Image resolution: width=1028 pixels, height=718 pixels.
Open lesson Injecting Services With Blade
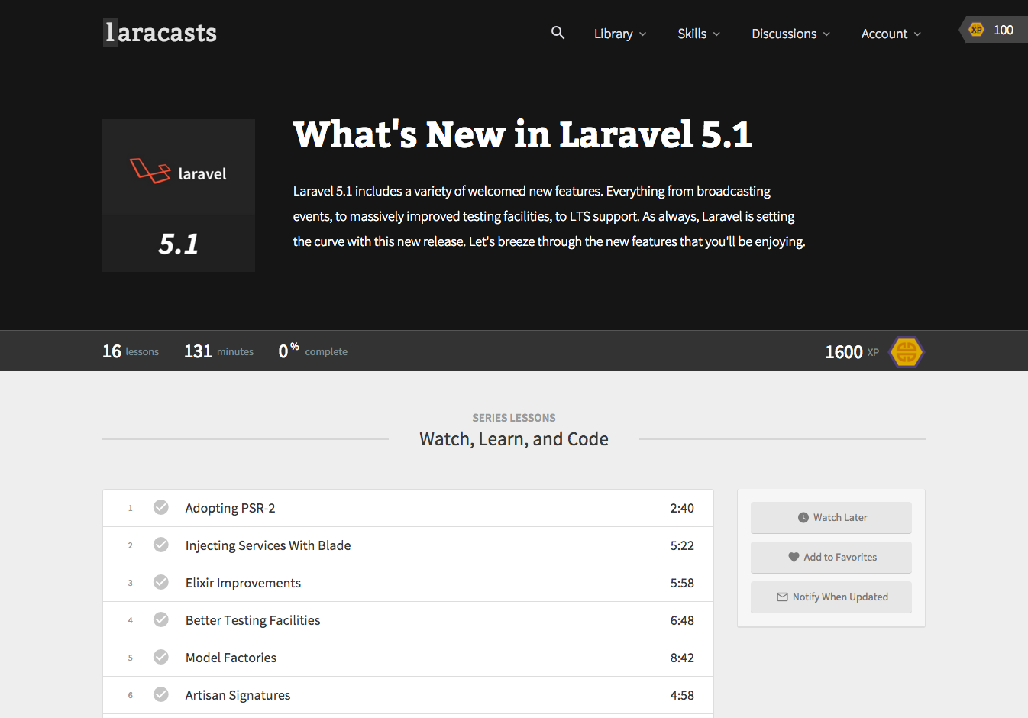pyautogui.click(x=268, y=545)
